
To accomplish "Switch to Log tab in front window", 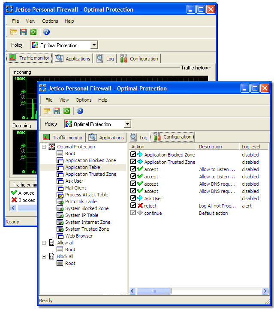I will click(x=139, y=137).
